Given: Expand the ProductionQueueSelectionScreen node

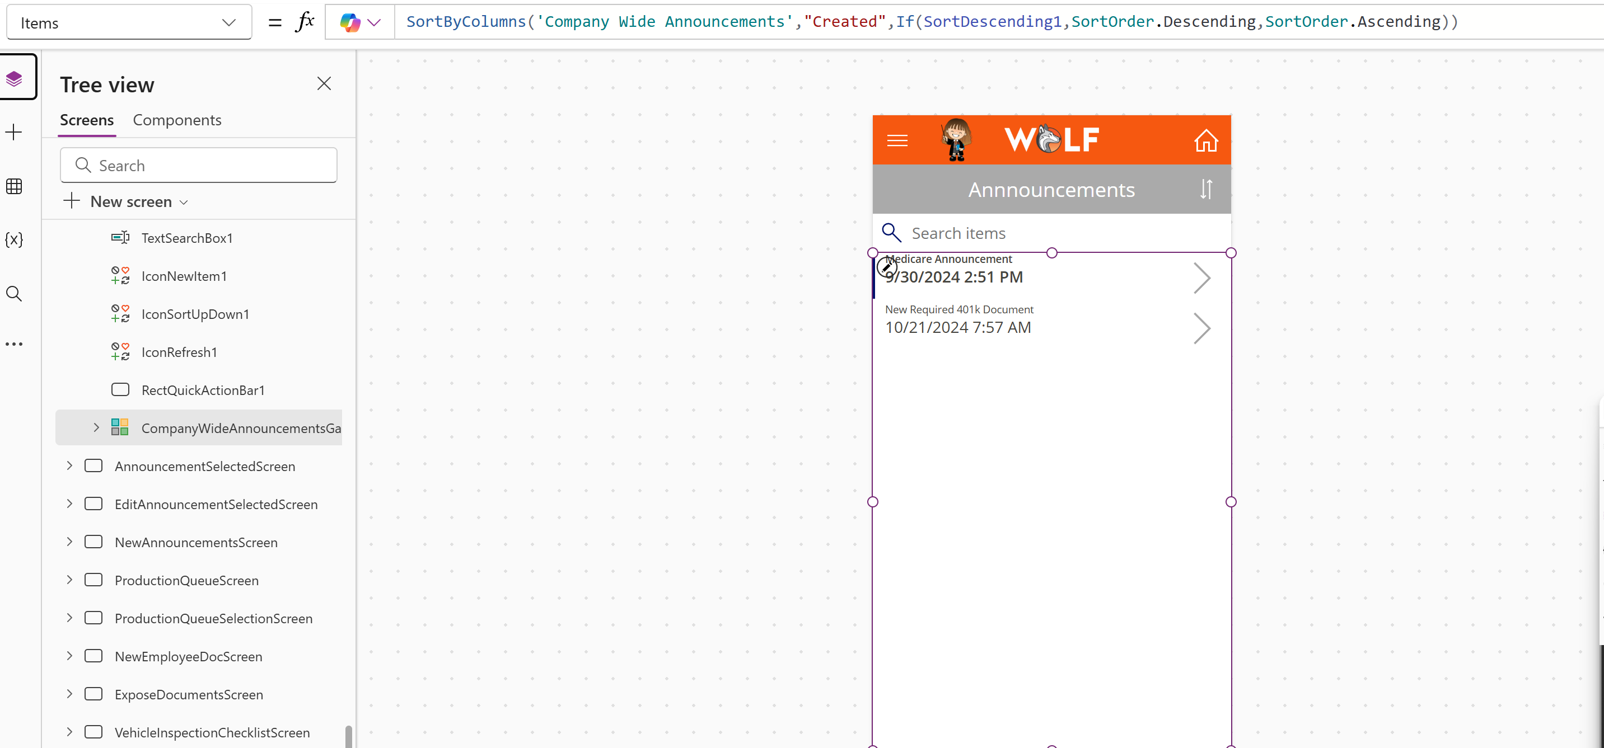Looking at the screenshot, I should (x=70, y=619).
